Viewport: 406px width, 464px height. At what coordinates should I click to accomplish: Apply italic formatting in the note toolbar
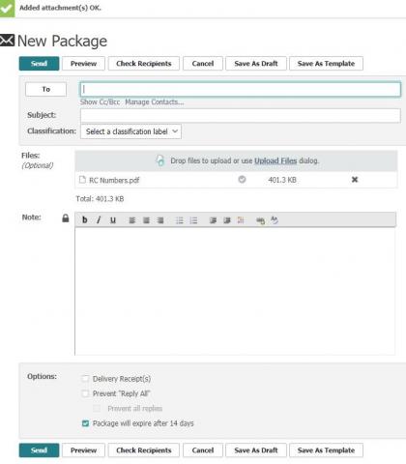click(99, 220)
